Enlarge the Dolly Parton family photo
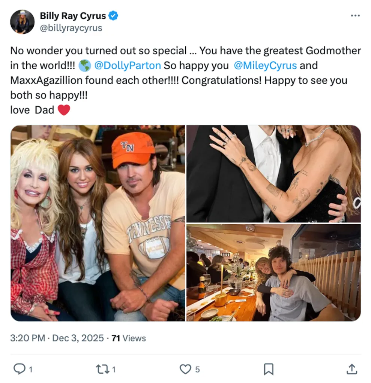 click(98, 223)
